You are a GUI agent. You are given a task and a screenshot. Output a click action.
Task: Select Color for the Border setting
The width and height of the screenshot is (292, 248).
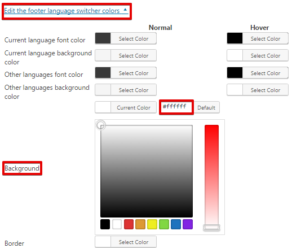coord(126,242)
